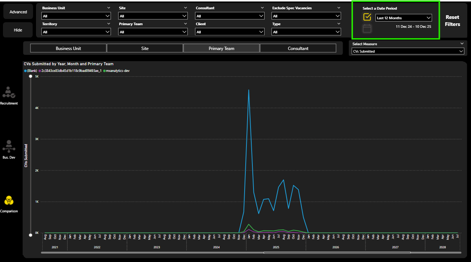This screenshot has width=471, height=262.
Task: Click the 2021 year axis label
Action: [x=55, y=247]
